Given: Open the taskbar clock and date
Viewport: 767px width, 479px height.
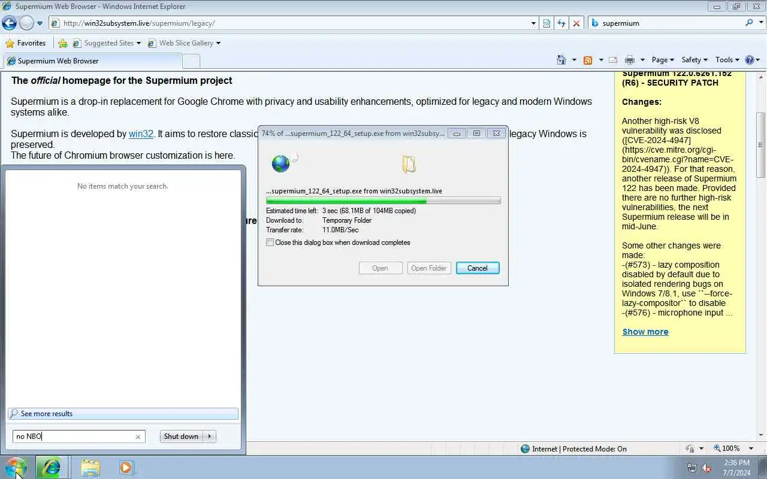Looking at the screenshot, I should tap(736, 468).
